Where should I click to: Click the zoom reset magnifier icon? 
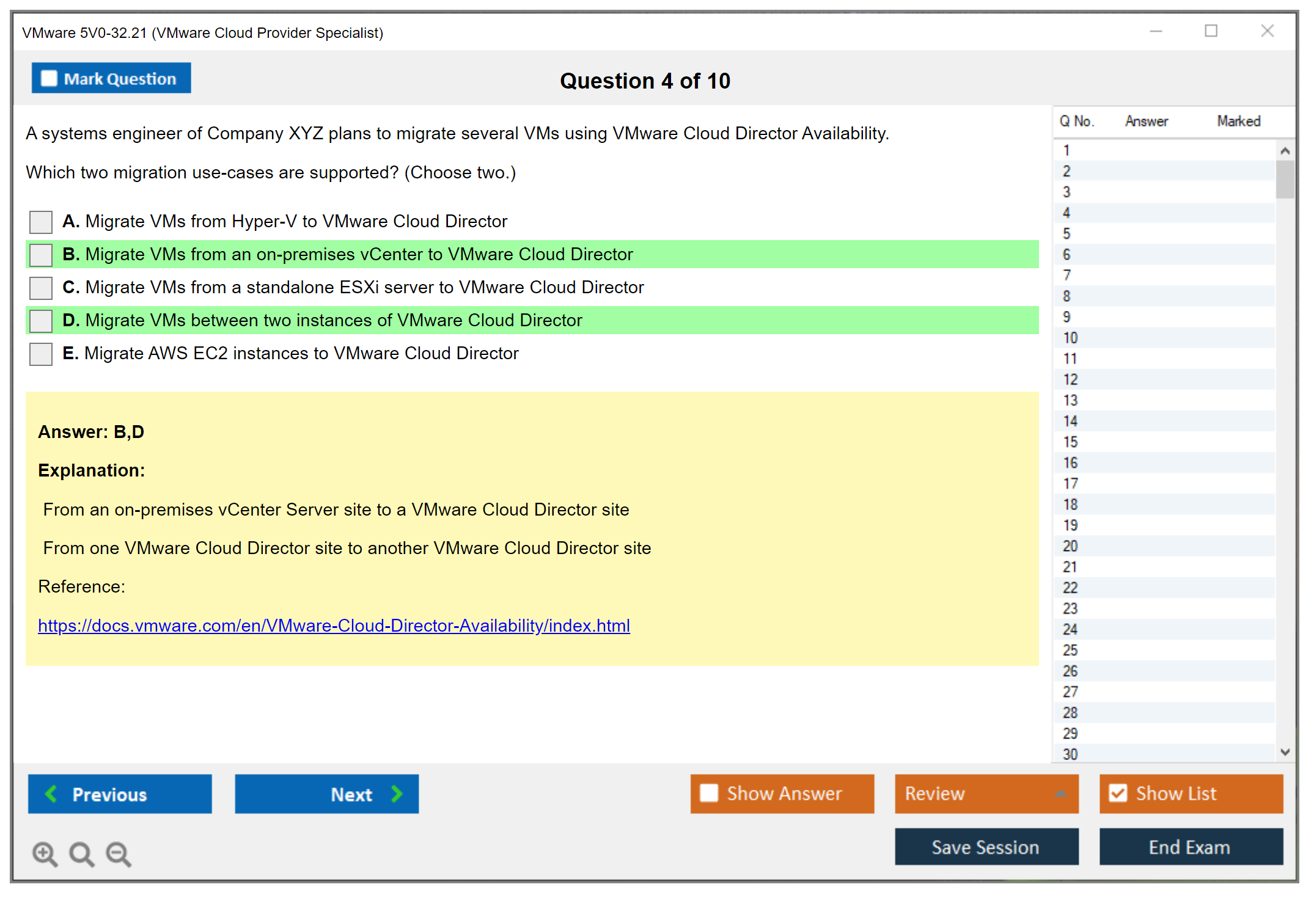81,853
